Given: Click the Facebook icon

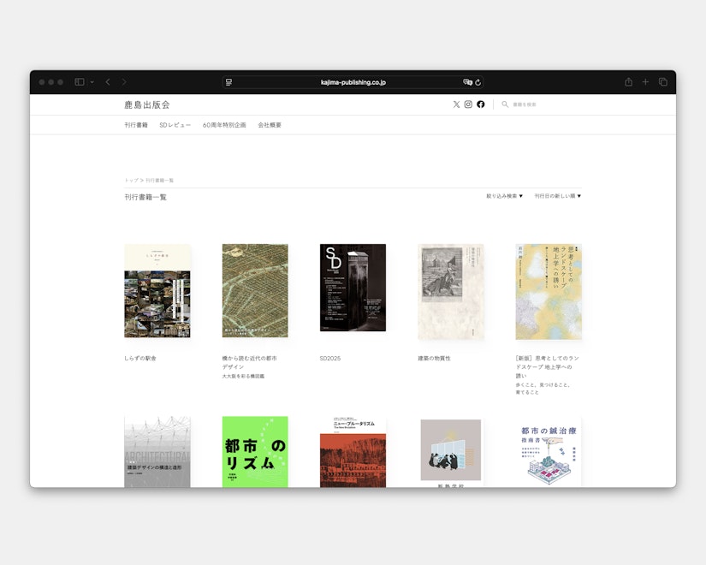Looking at the screenshot, I should click(481, 104).
